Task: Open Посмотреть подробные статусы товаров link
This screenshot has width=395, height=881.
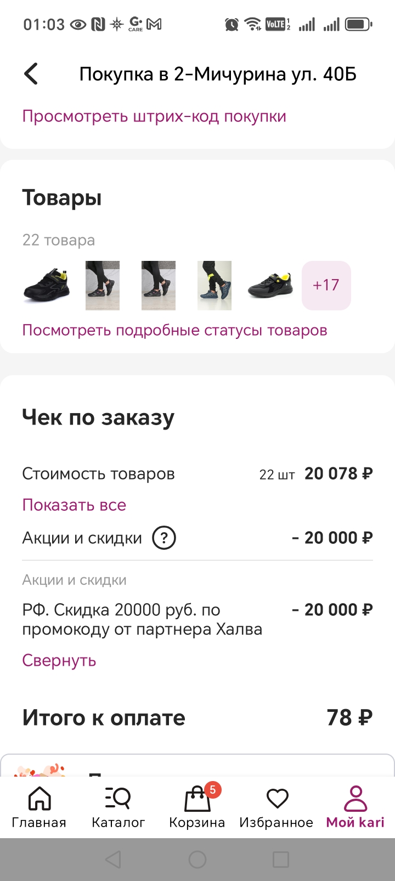Action: (174, 330)
